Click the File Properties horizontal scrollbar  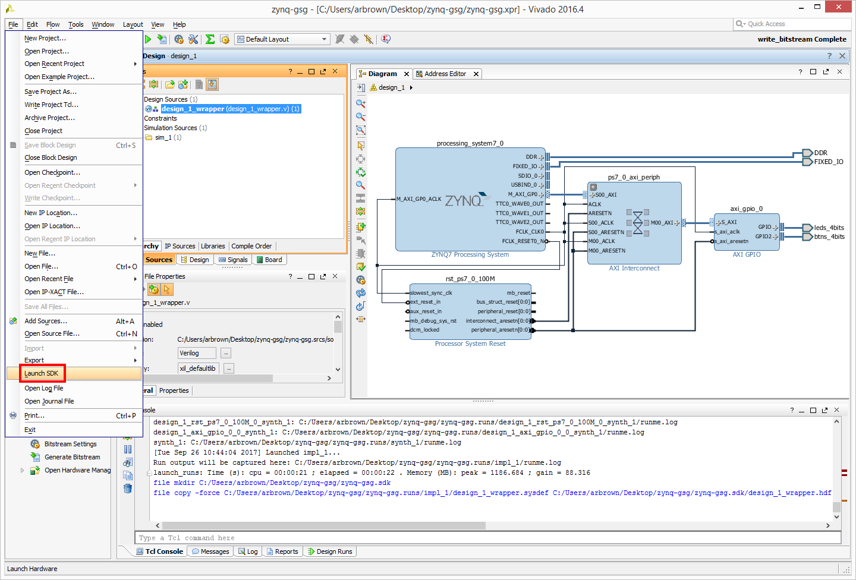[x=208, y=378]
